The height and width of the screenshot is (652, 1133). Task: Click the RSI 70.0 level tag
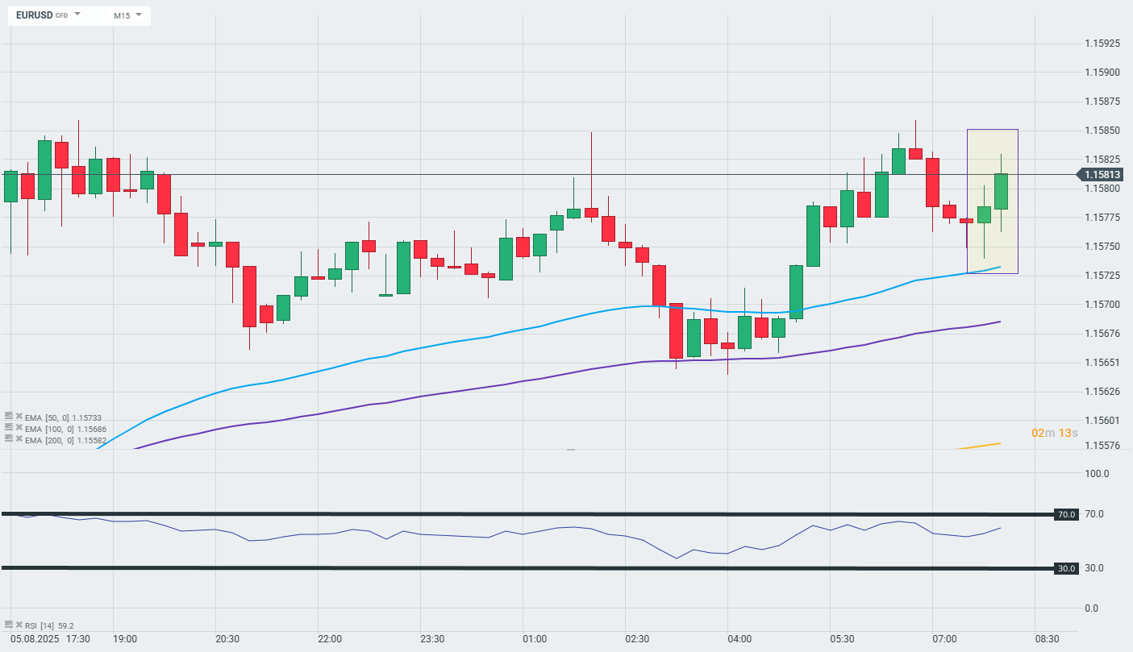tap(1066, 514)
